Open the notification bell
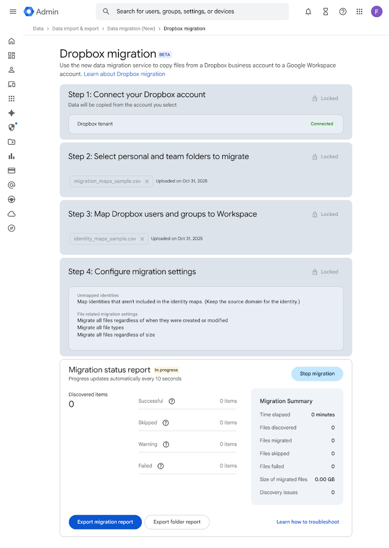389x548 pixels. (308, 12)
